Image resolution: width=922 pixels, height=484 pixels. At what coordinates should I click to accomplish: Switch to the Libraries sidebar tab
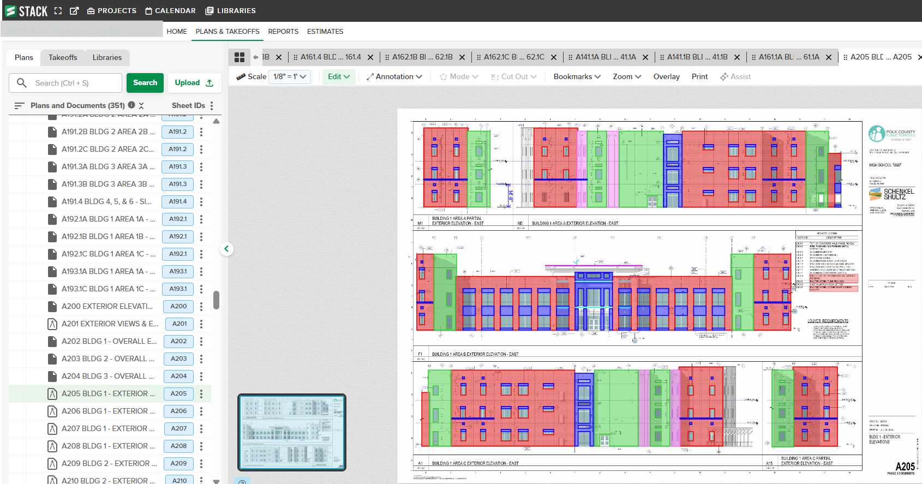click(x=107, y=58)
